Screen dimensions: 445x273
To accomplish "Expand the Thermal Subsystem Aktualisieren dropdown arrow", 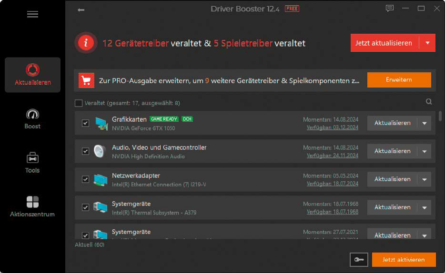I will [425, 207].
